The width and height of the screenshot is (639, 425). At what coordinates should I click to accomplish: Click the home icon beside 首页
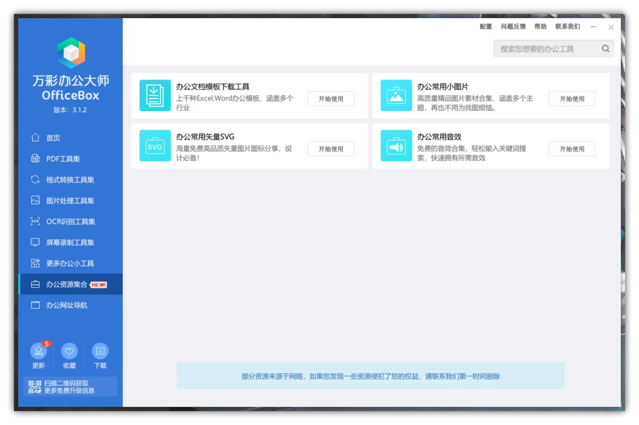[x=35, y=138]
